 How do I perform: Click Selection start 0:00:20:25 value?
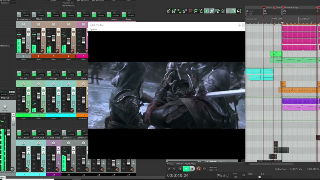coord(296,169)
